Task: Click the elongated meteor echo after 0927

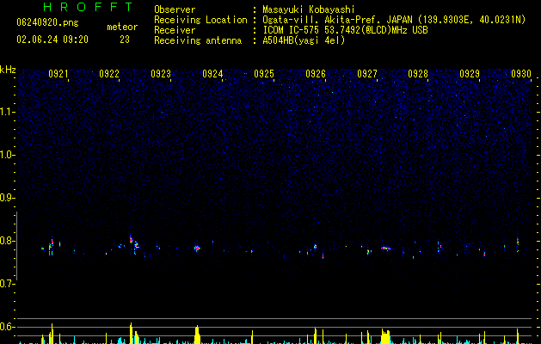Action: pos(385,248)
